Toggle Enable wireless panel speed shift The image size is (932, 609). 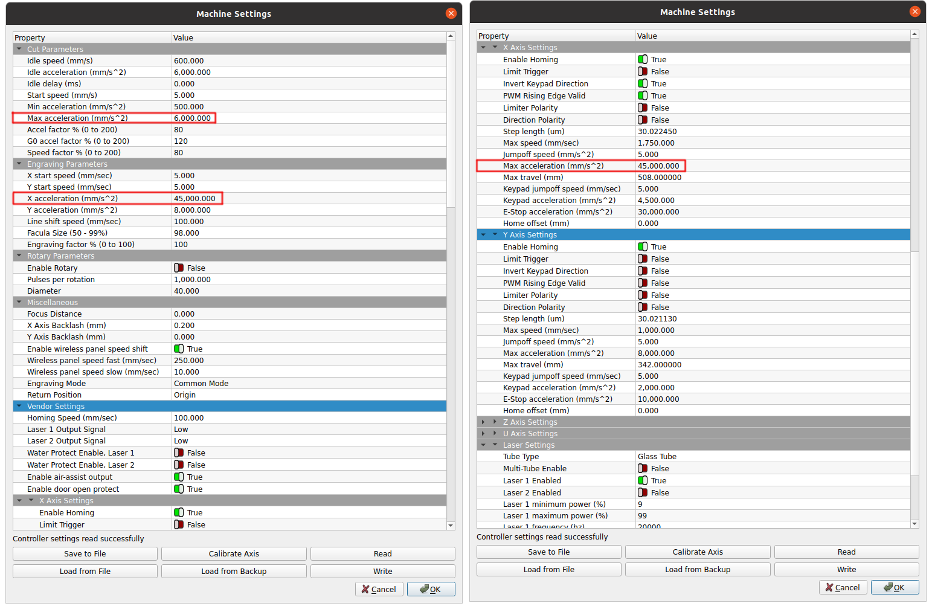click(x=179, y=349)
